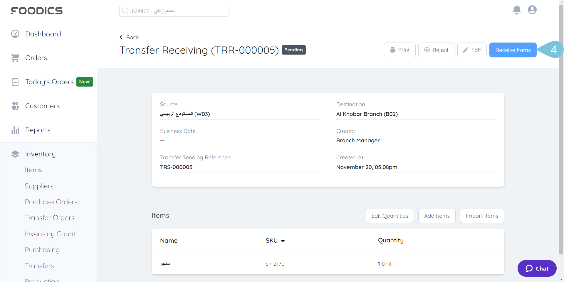Viewport: 564px width, 282px height.
Task: Click the Back link above the title
Action: 129,37
